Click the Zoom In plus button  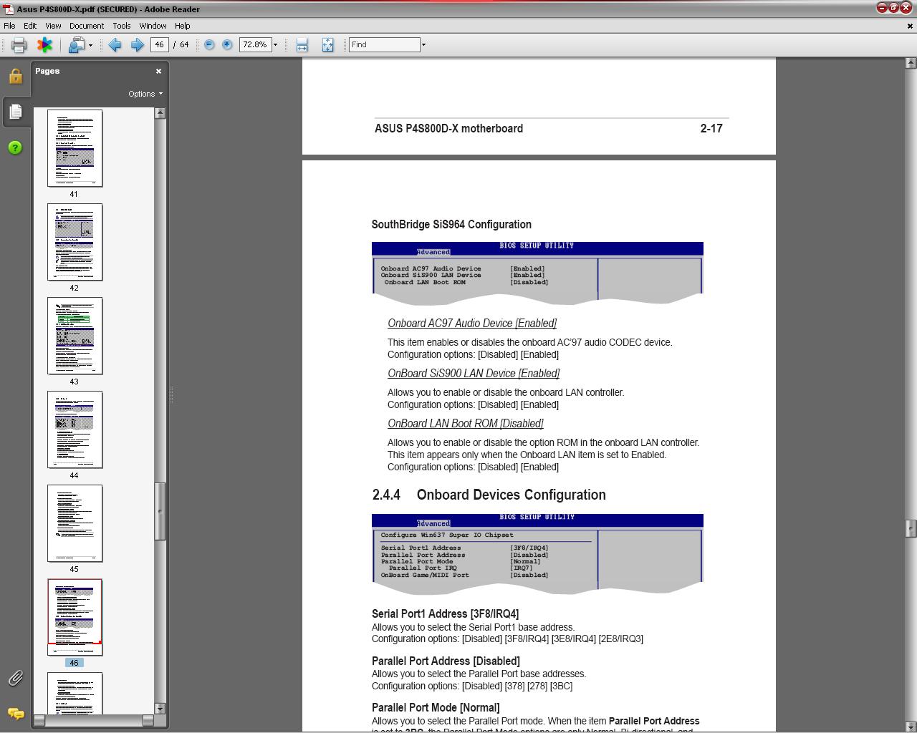tap(227, 44)
